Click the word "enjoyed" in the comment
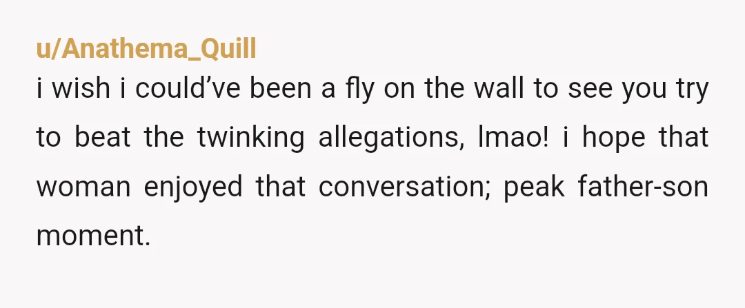Screen dimensions: 745x308 pyautogui.click(x=193, y=187)
